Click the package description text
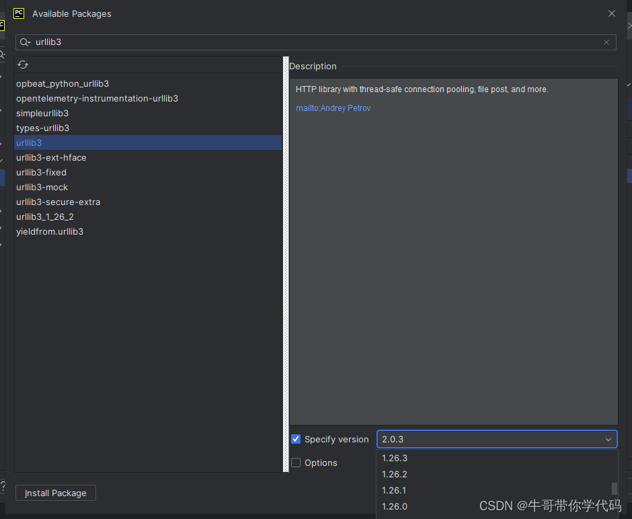The height and width of the screenshot is (519, 632). click(x=422, y=89)
